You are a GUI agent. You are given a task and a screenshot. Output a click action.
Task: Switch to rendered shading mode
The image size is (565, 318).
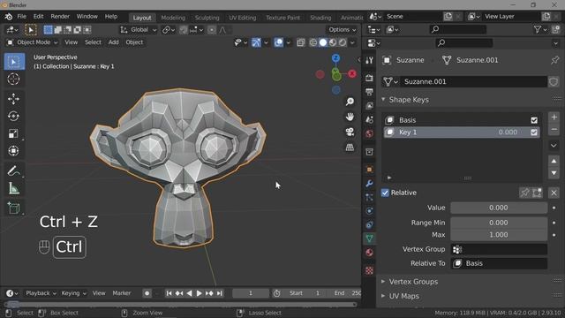(x=343, y=42)
